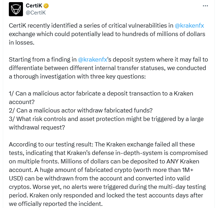Click the "withdrawal request?" line
Image resolution: width=218 pixels, height=208 pixels.
(37, 128)
